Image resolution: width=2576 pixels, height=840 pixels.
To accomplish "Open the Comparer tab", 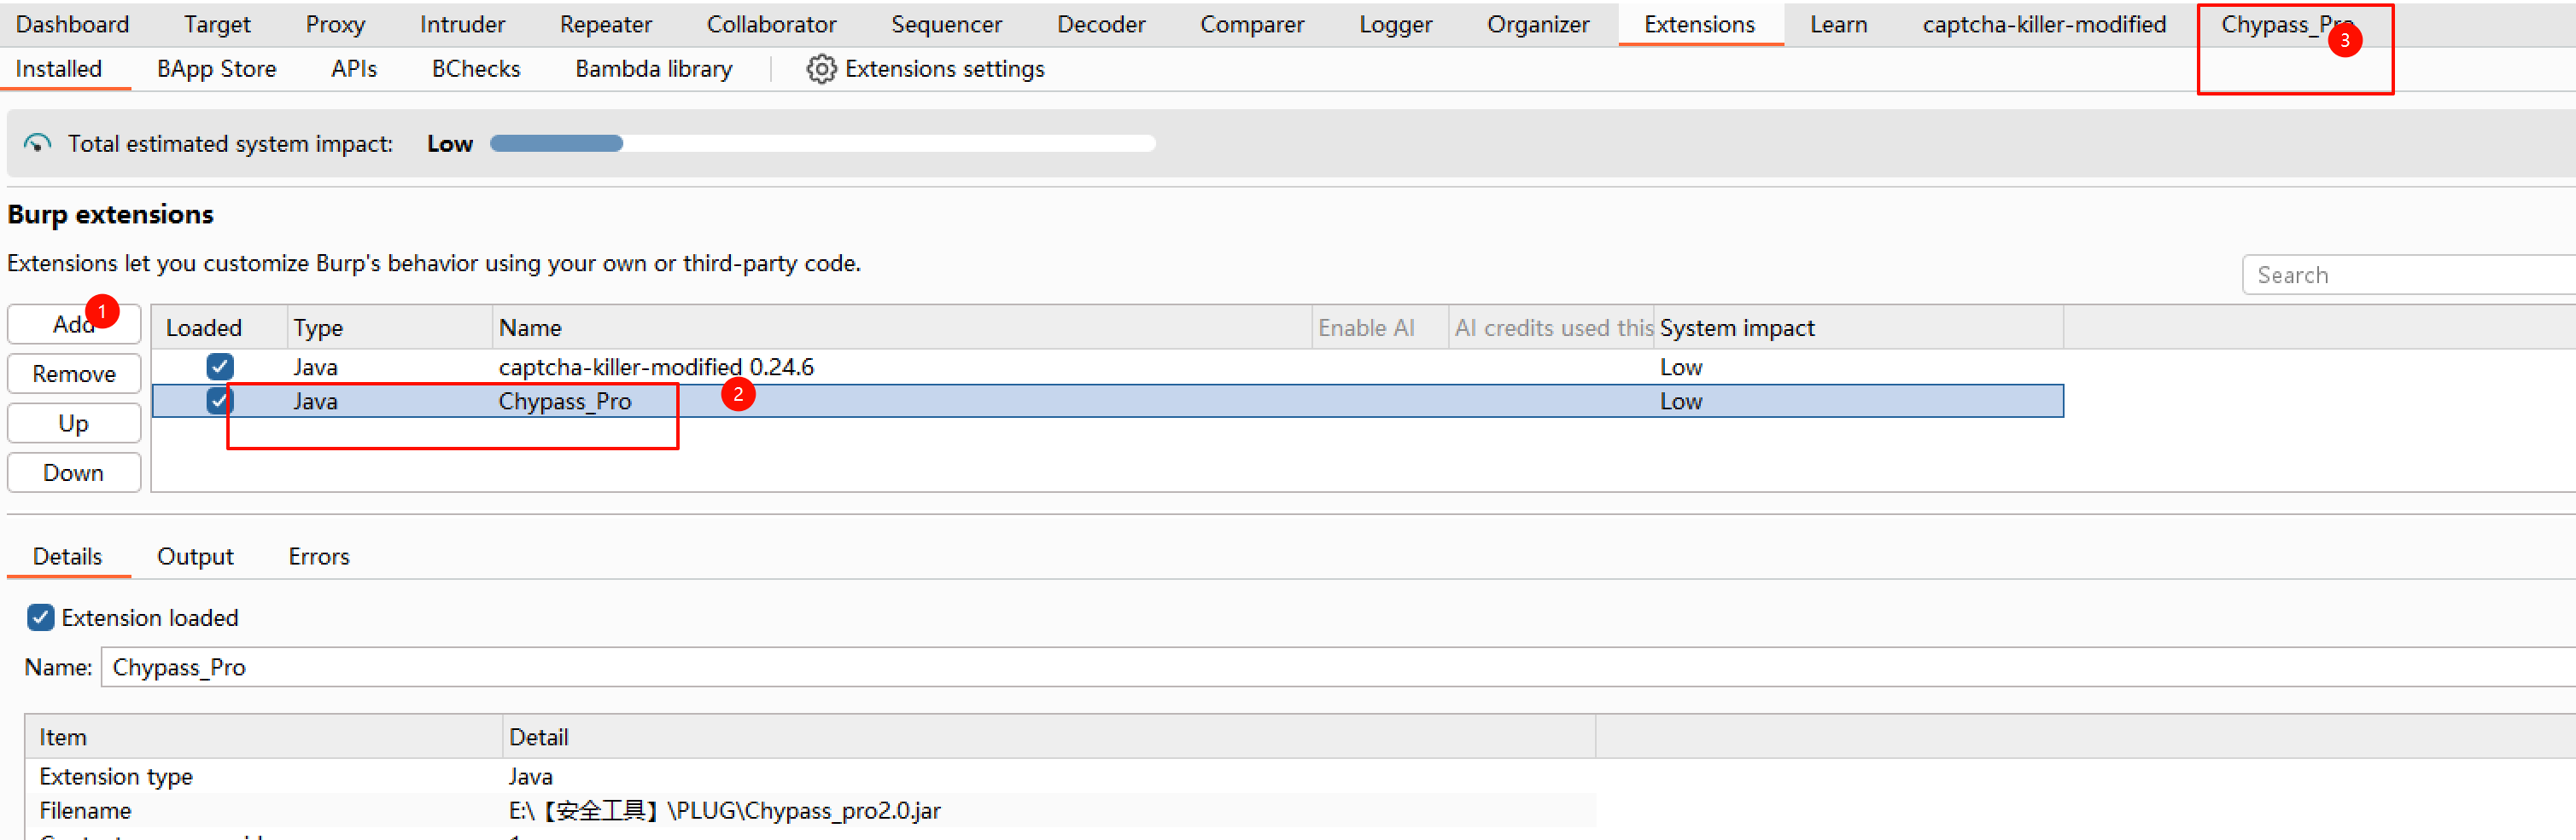I will coord(1252,24).
